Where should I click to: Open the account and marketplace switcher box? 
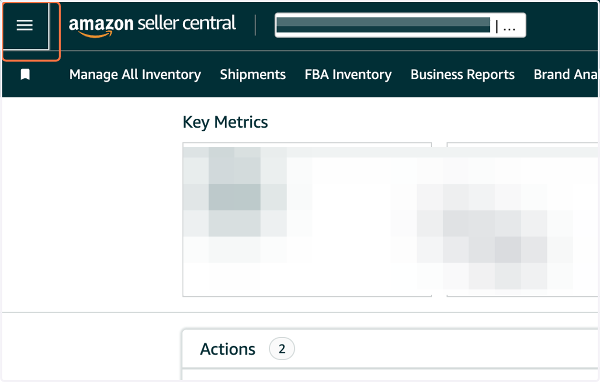400,25
